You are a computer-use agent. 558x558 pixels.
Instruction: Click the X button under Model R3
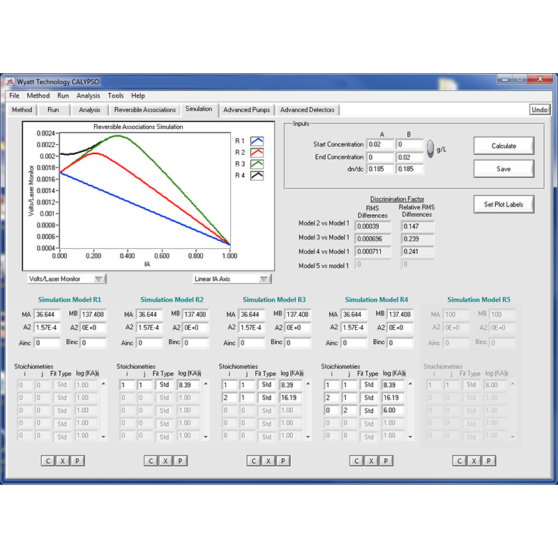(x=269, y=461)
